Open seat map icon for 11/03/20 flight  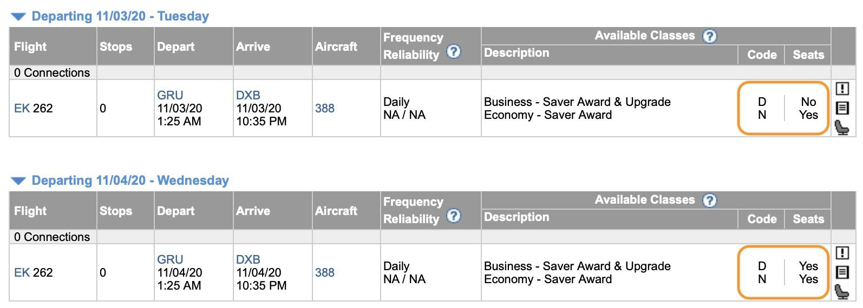[x=842, y=128]
